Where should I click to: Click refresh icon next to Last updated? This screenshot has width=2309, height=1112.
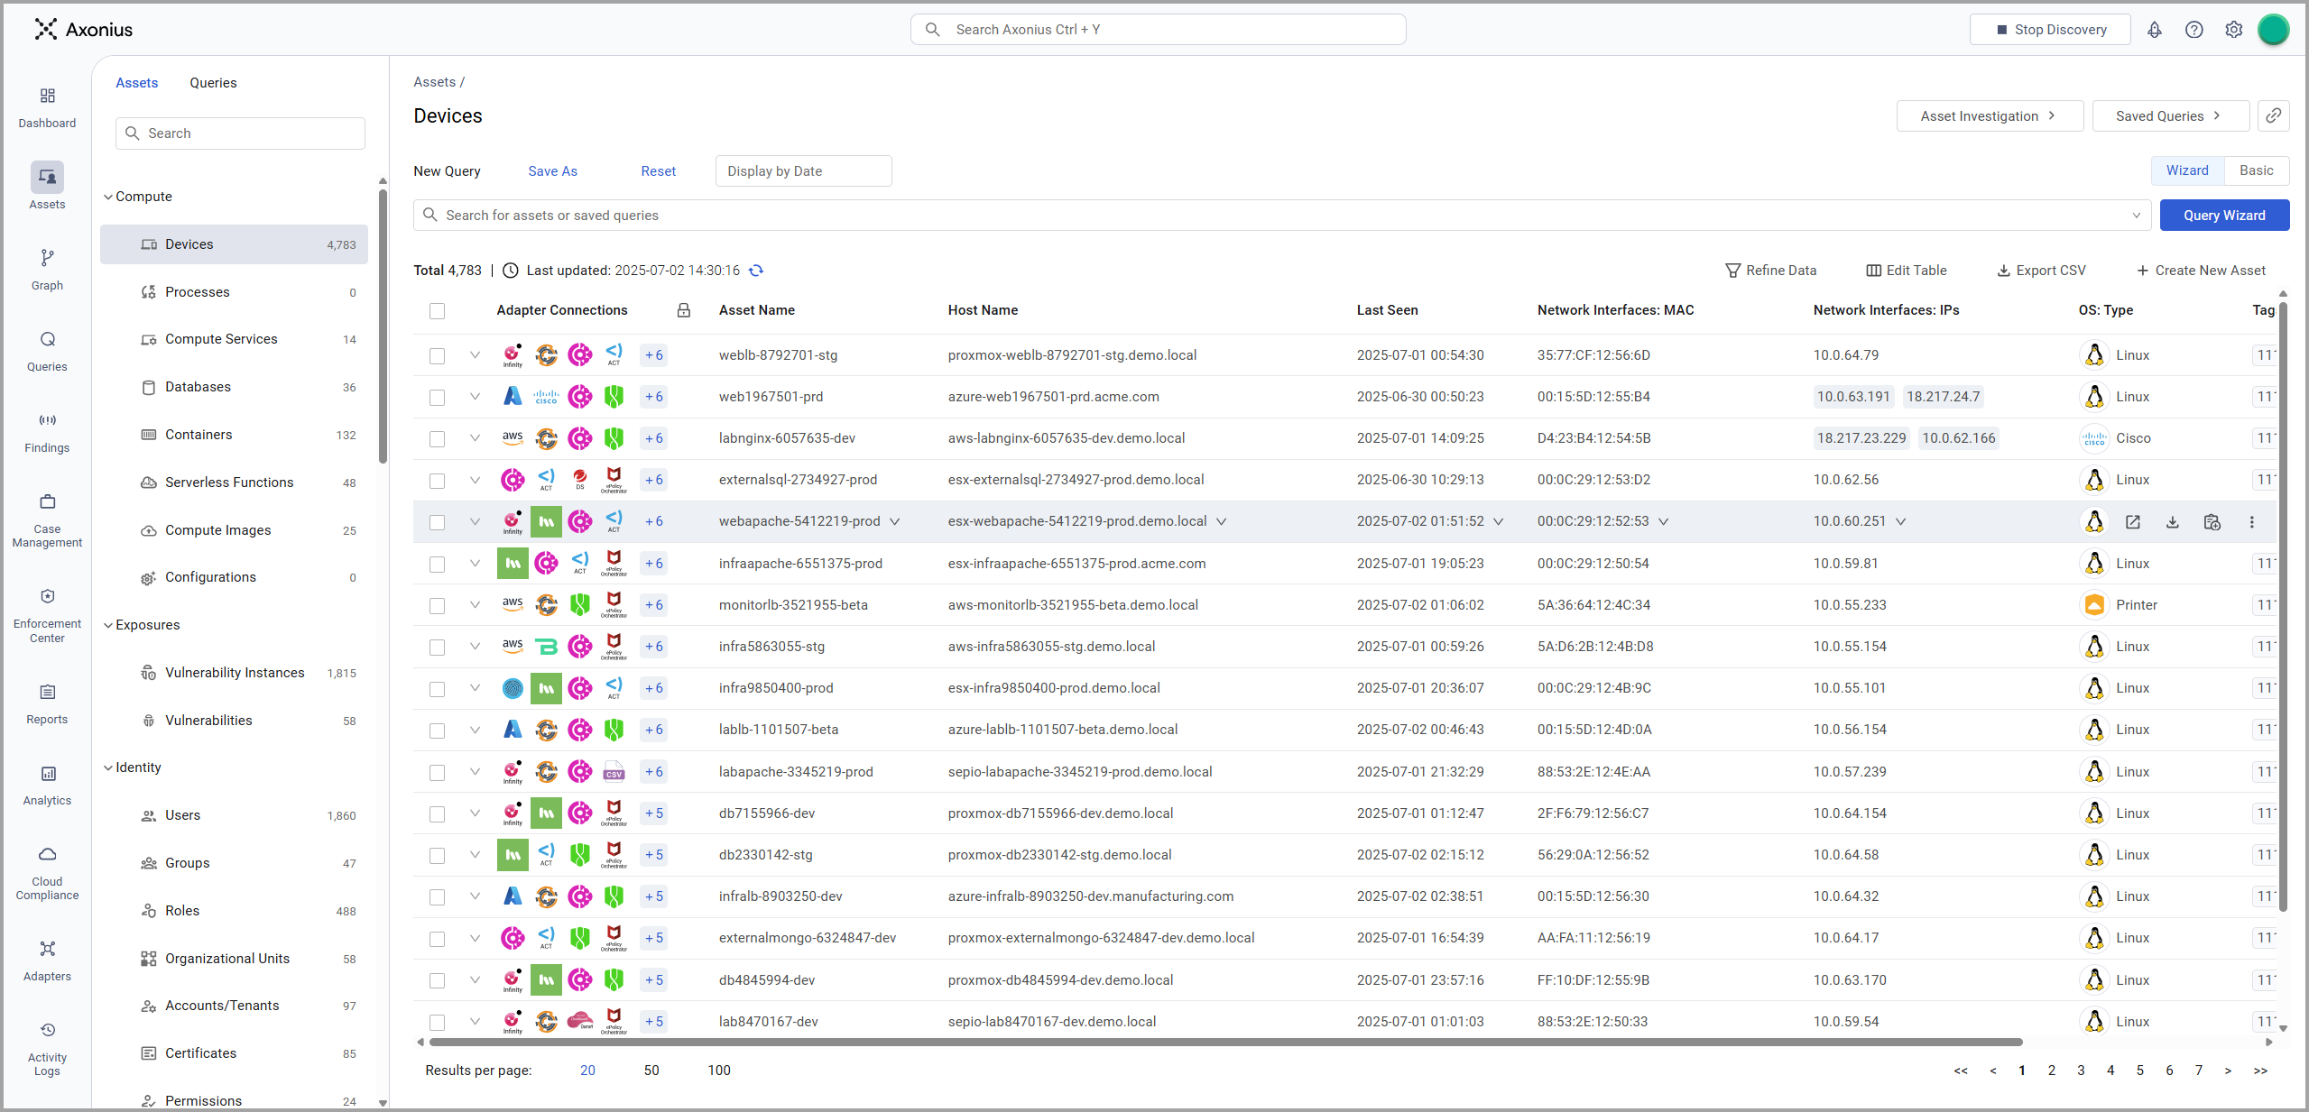pos(756,271)
